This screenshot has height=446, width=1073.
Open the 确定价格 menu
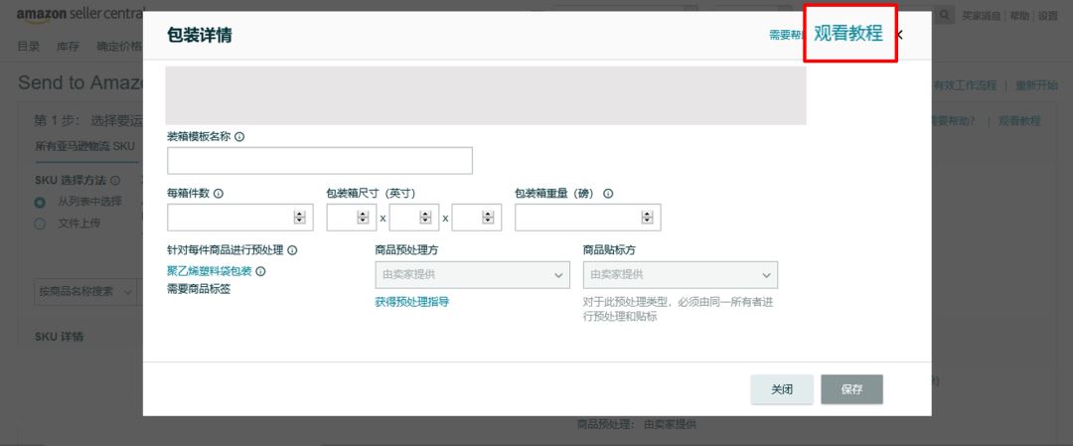(x=120, y=47)
